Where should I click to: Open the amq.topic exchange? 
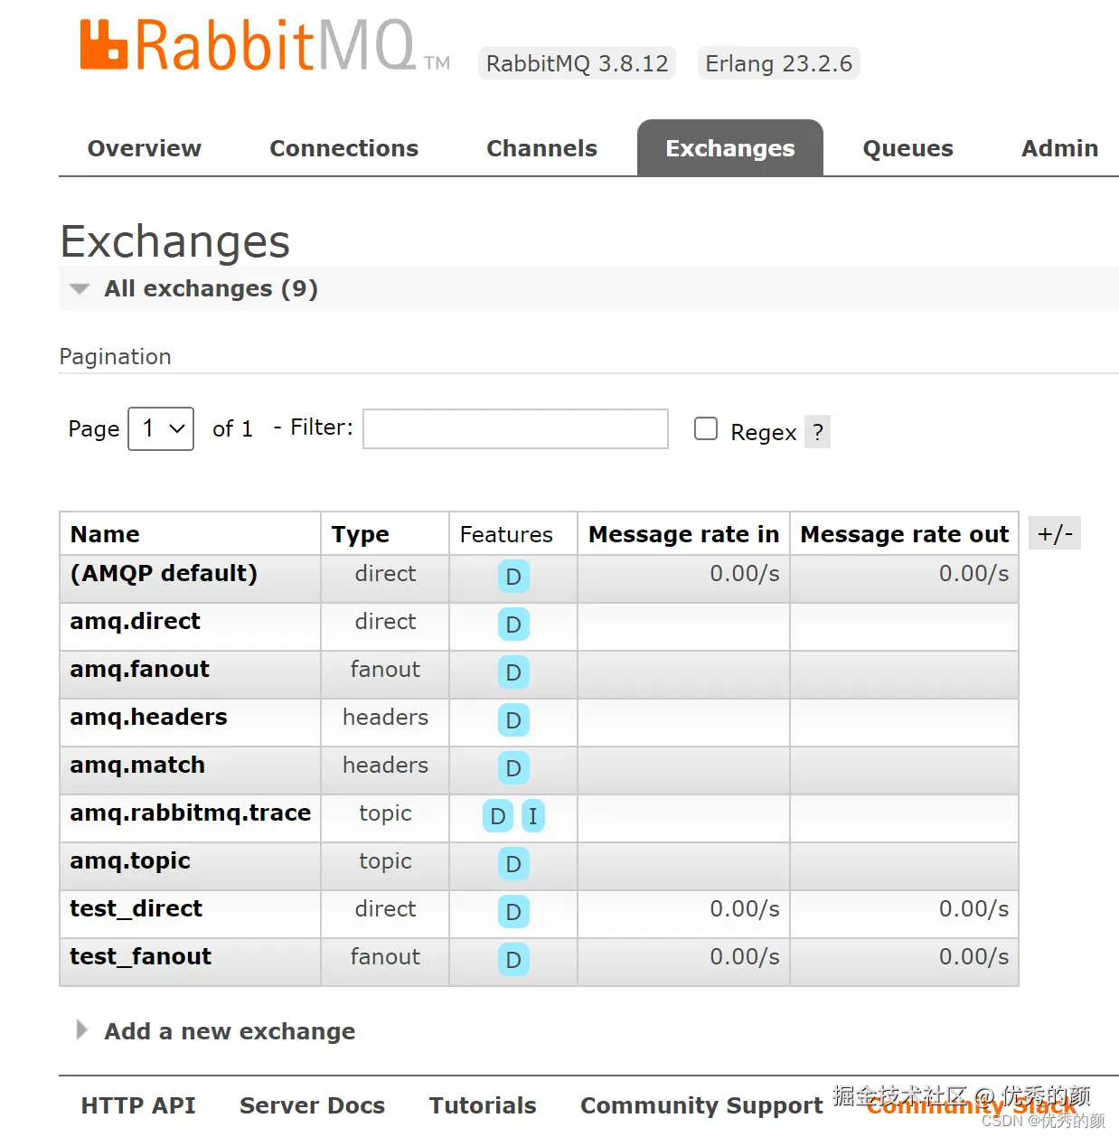click(130, 860)
